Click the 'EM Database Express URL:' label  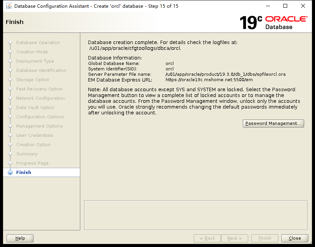point(120,80)
